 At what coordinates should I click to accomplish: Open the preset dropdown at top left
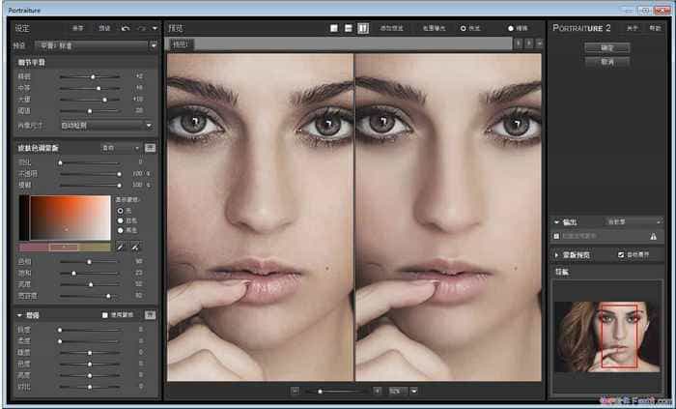[154, 44]
